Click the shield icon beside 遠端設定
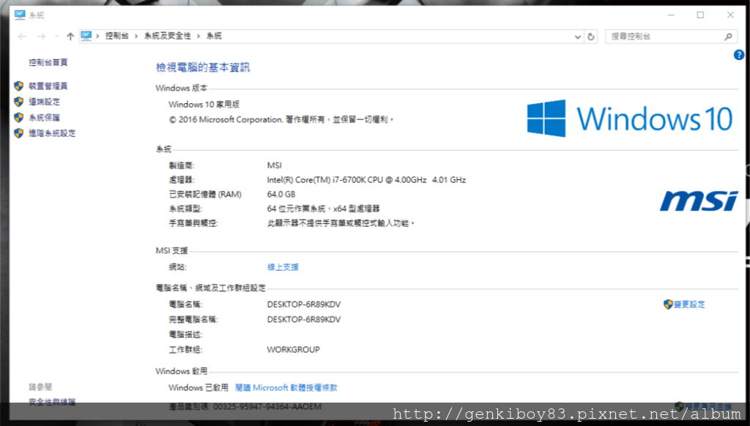This screenshot has height=426, width=750. (18, 102)
